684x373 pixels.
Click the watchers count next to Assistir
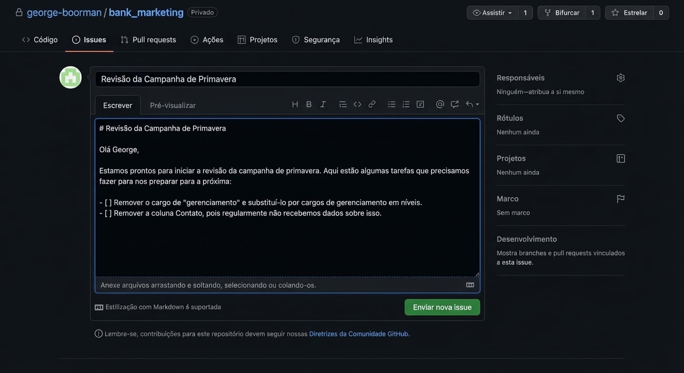(x=525, y=13)
